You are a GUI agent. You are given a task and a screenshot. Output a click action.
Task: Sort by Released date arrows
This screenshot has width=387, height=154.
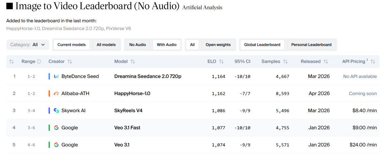326,61
